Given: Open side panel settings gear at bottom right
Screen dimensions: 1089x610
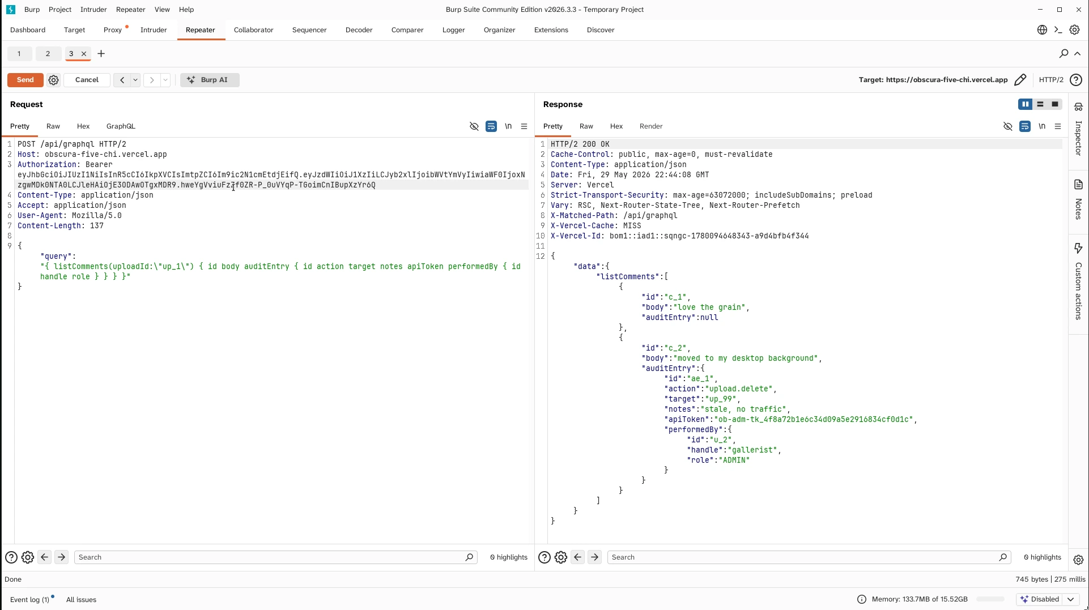Looking at the screenshot, I should click(1078, 560).
